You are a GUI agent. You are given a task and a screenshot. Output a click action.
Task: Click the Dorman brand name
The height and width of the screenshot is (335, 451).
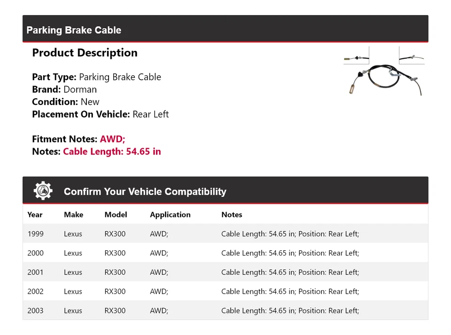(x=80, y=89)
